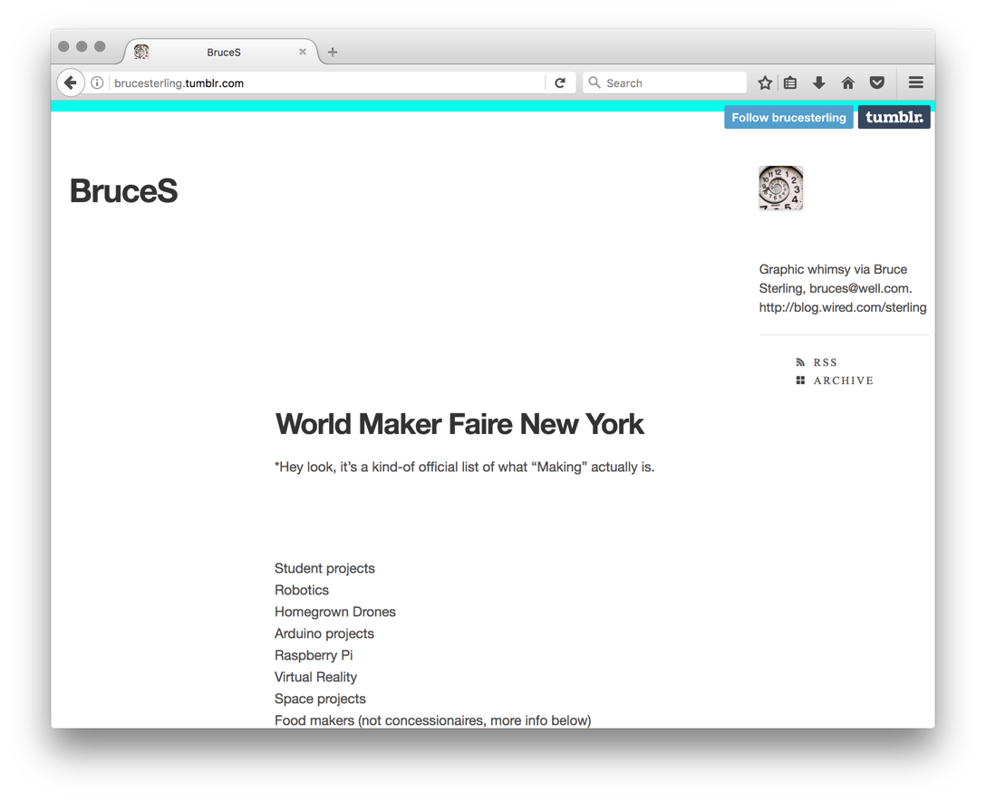The width and height of the screenshot is (986, 801).
Task: Save page to Pocket icon
Action: pos(876,82)
